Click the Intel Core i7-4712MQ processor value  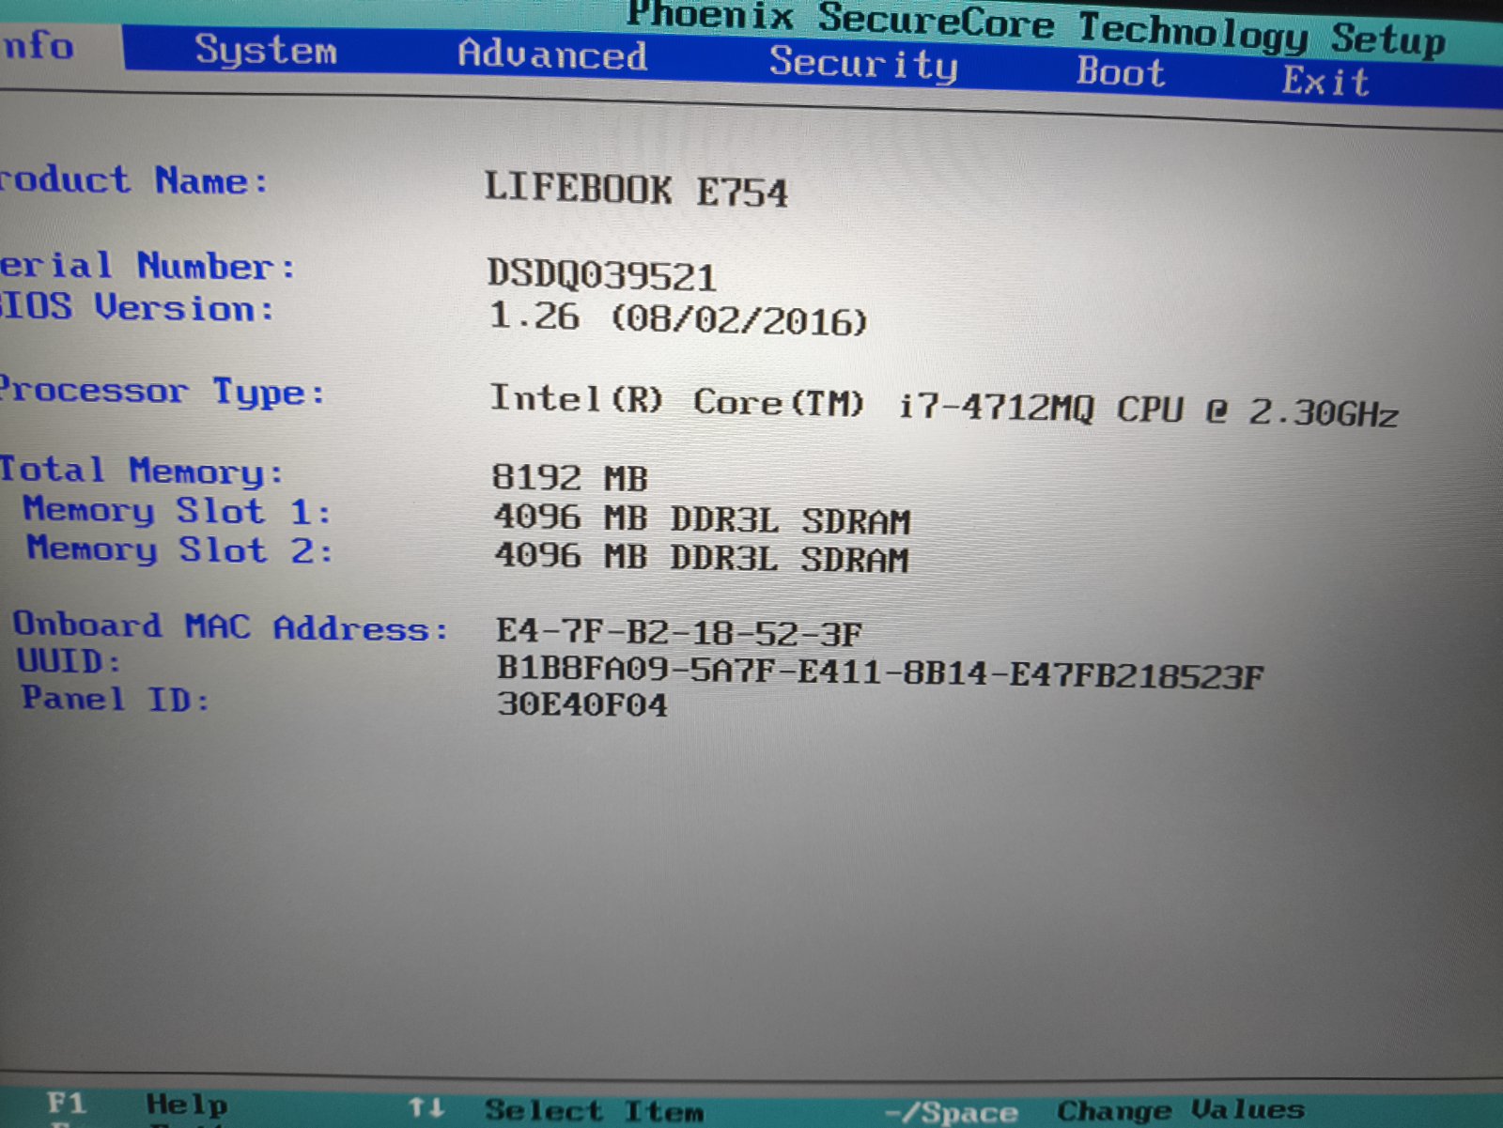tap(943, 406)
